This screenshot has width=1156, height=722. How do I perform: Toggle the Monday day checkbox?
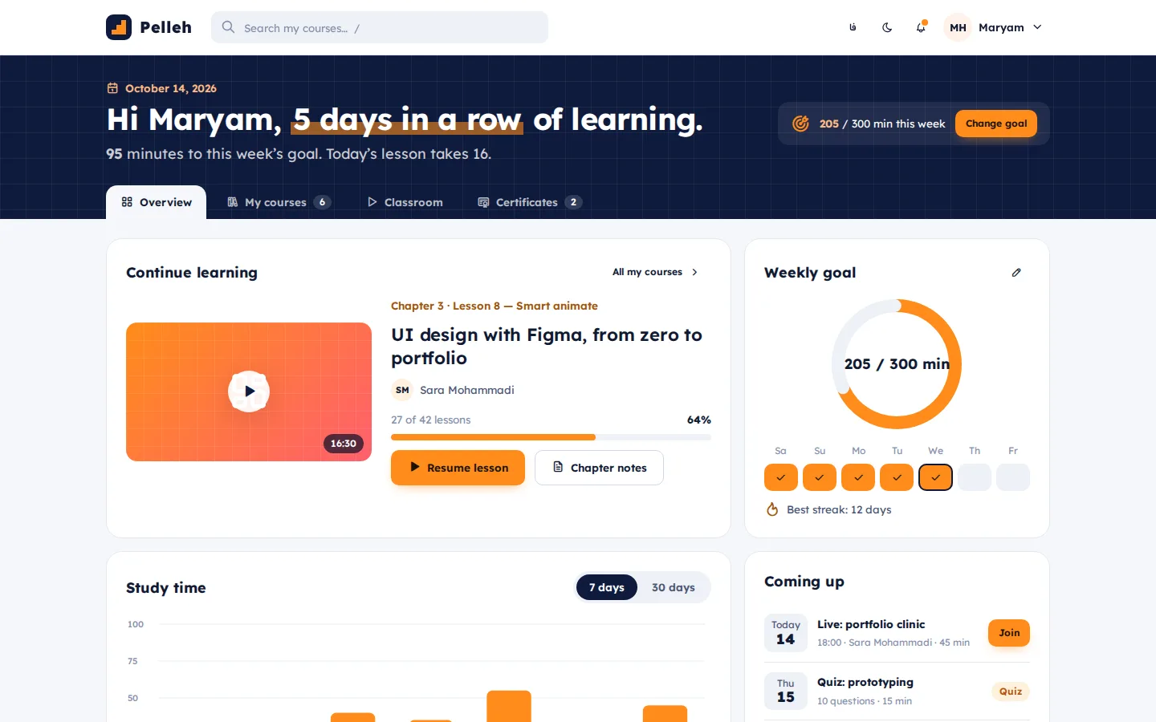pos(858,477)
